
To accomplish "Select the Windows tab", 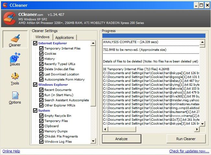I will tap(42, 37).
